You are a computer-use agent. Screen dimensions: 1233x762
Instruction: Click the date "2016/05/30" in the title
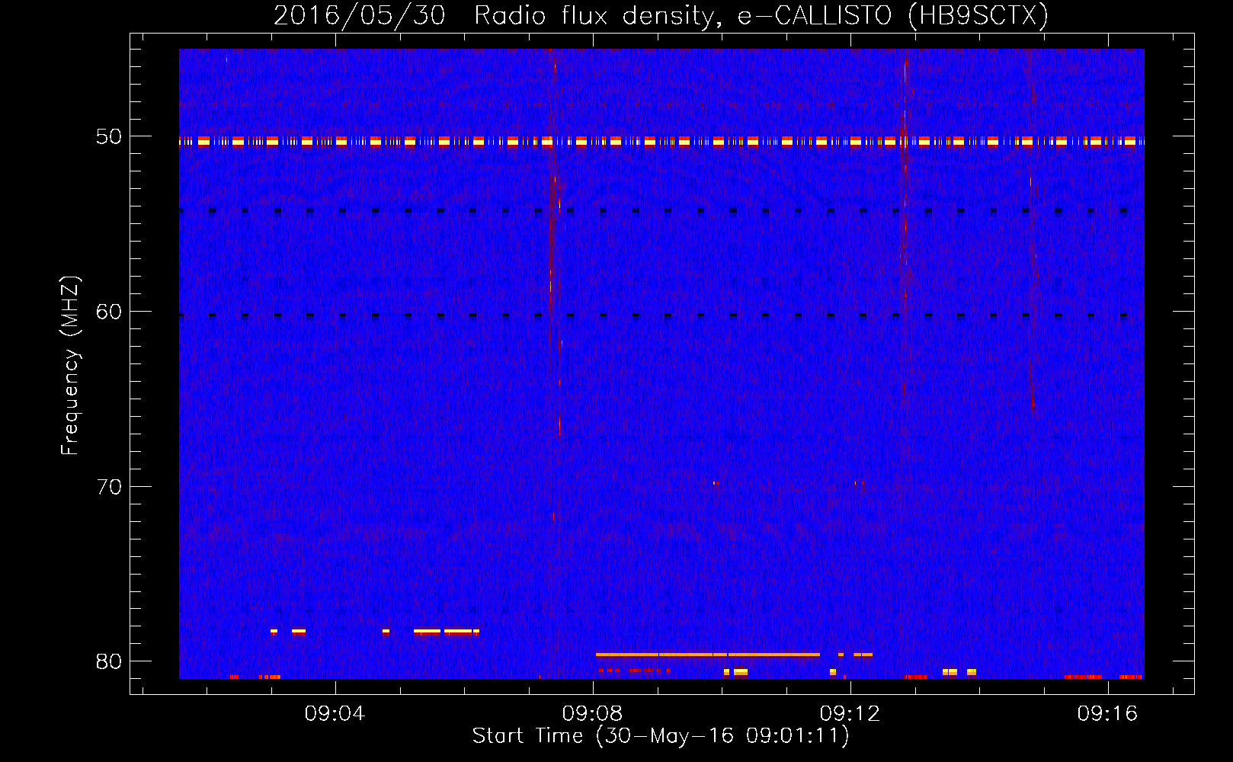point(359,15)
